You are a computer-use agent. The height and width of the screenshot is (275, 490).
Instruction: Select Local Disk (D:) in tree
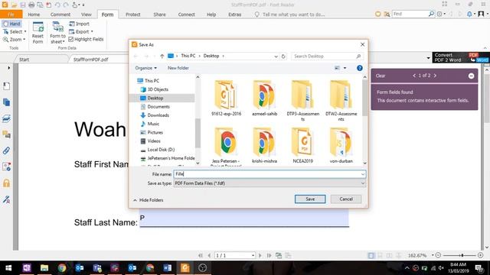pyautogui.click(x=161, y=150)
